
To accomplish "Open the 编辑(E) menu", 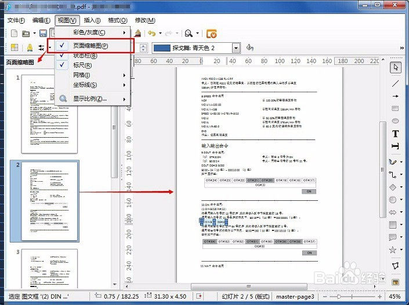I will click(41, 20).
